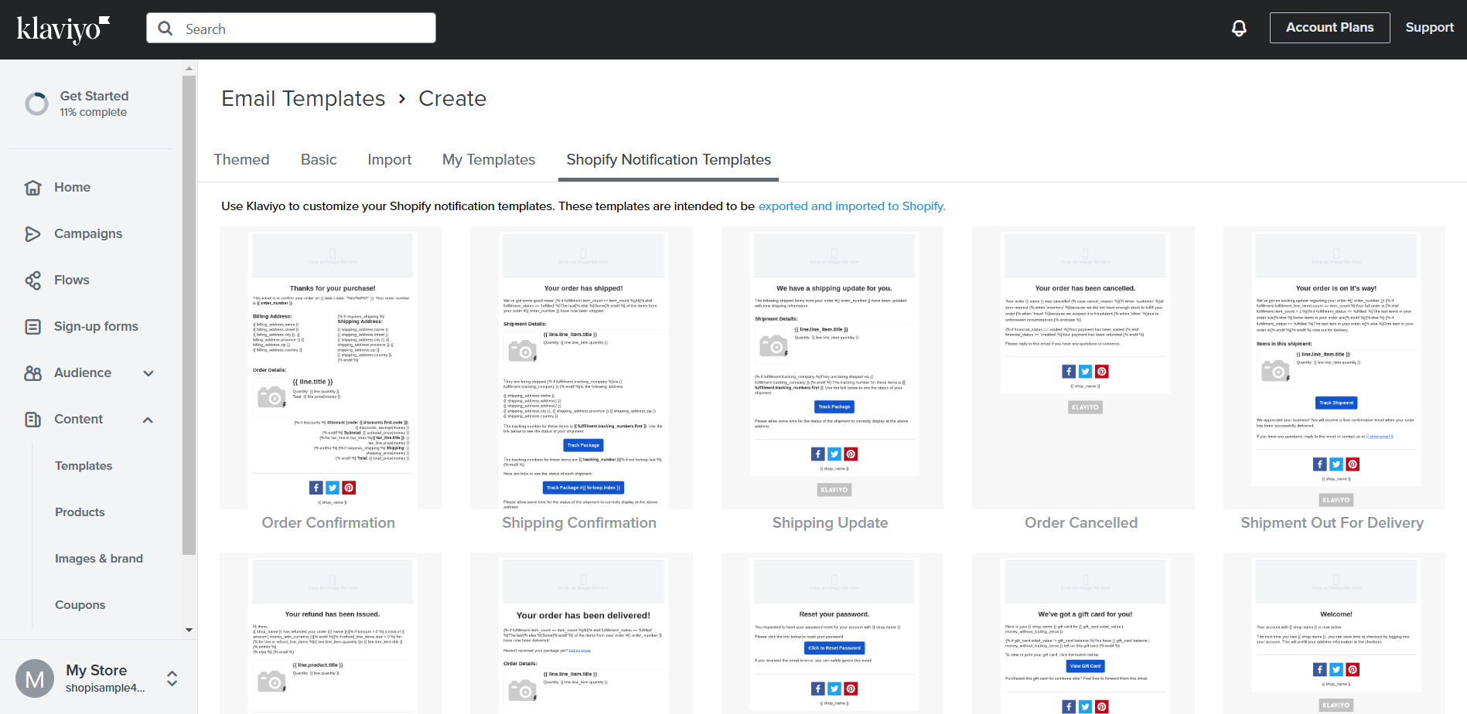The image size is (1467, 714).
Task: Click Klaviyo badge in Order Cancelled template
Action: 1085,407
